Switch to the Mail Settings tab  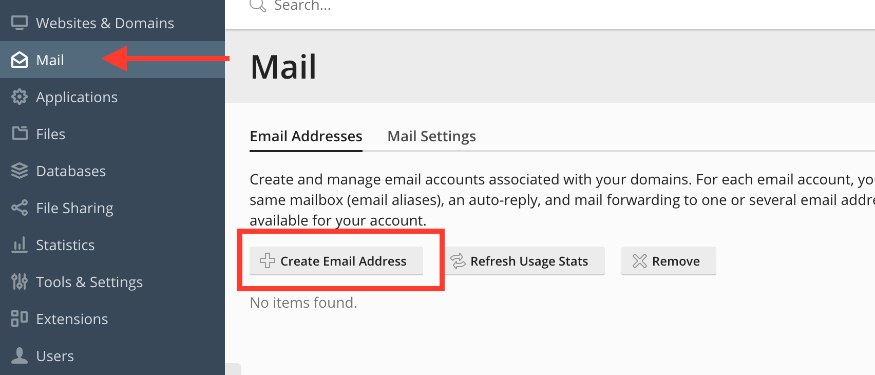431,136
